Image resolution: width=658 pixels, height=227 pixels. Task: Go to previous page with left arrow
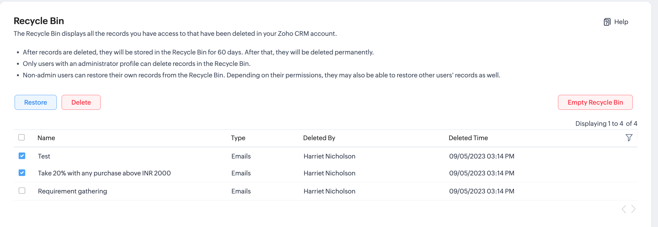click(x=624, y=209)
